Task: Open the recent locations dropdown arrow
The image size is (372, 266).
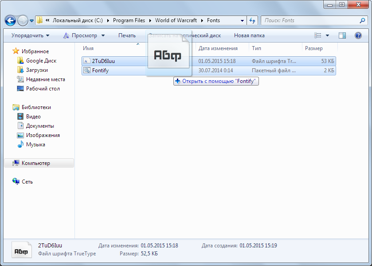Action: pyautogui.click(x=31, y=21)
